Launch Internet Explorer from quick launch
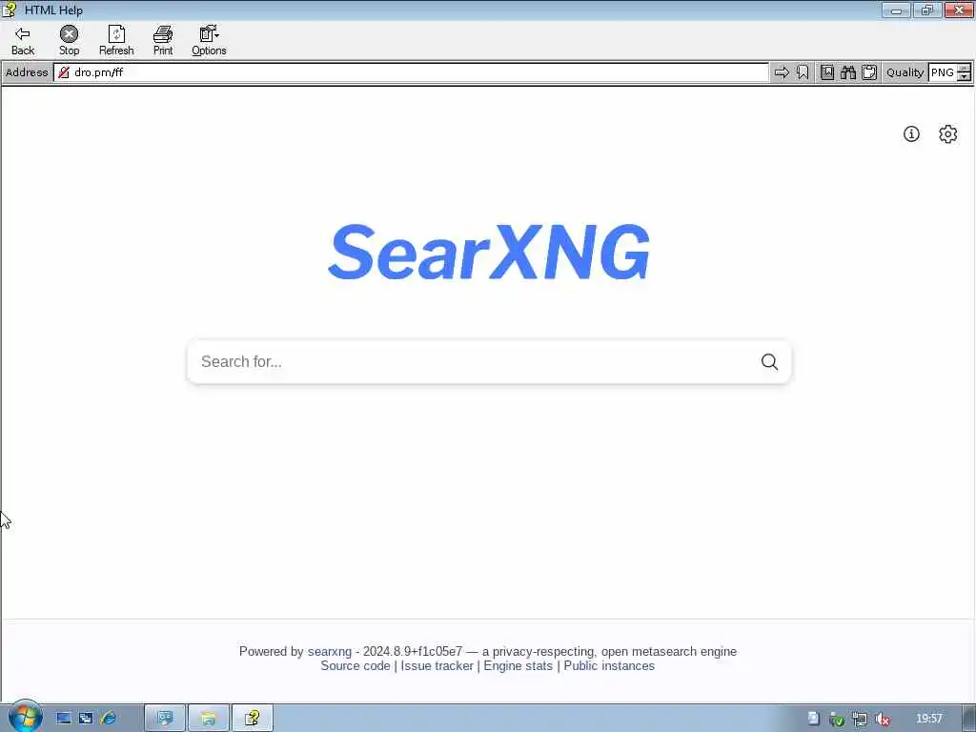976x732 pixels. 109,719
